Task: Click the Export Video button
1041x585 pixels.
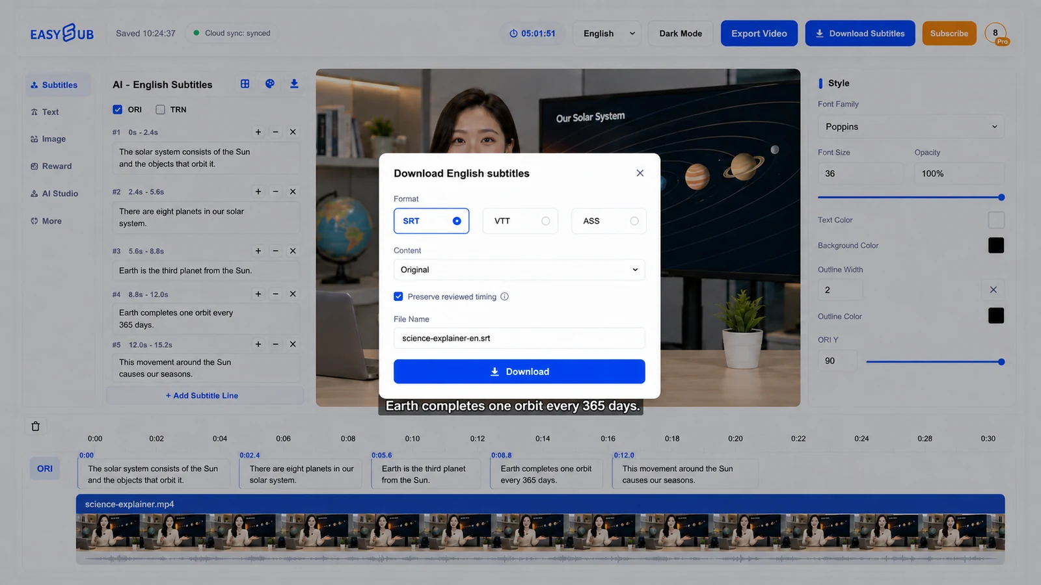Action: click(759, 33)
